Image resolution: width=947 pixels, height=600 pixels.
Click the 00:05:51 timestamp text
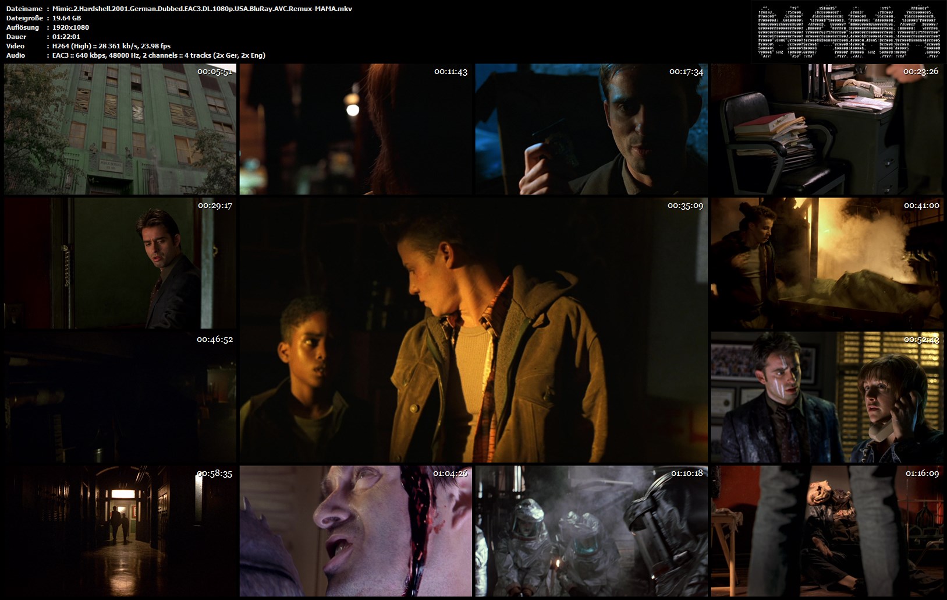215,72
